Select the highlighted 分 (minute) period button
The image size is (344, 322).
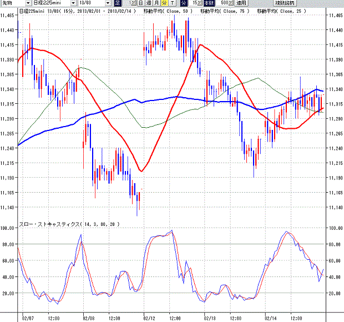[x=164, y=3]
